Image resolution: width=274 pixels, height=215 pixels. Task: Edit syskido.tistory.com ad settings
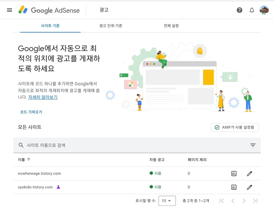click(250, 187)
